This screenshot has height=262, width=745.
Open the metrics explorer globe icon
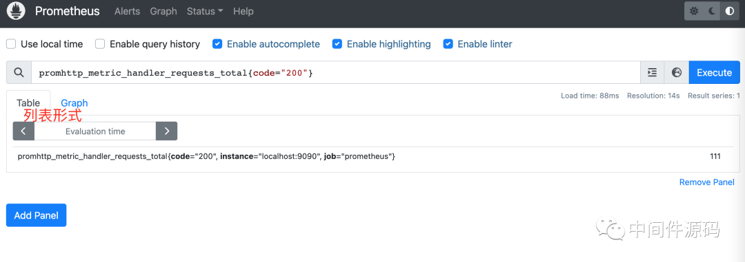pos(677,72)
